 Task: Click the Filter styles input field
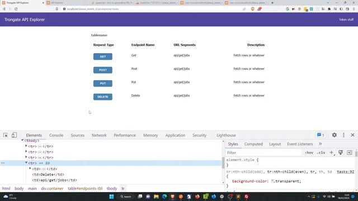[x=263, y=152]
